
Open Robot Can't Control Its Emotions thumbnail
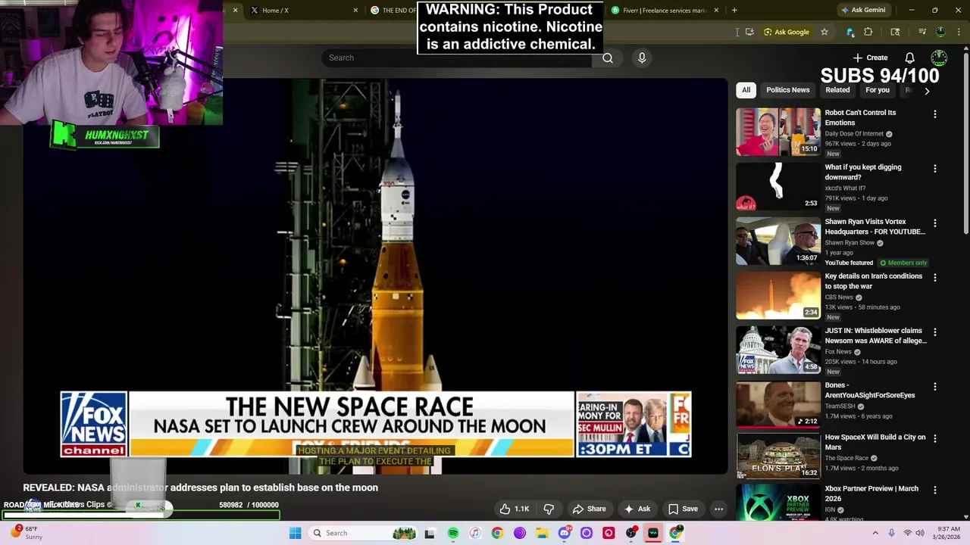pos(778,132)
